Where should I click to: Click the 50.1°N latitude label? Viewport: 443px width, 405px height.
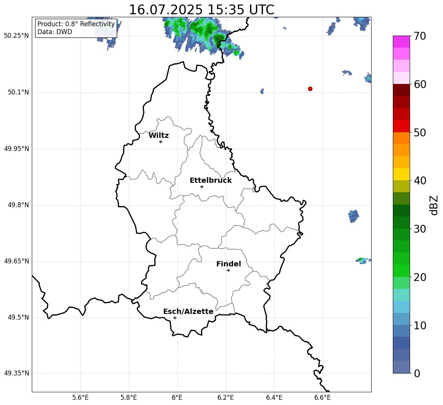click(x=18, y=93)
